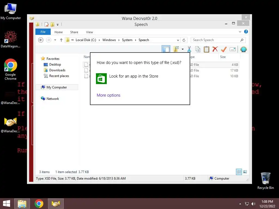Image resolution: width=279 pixels, height=209 pixels.
Task: Open the Recycle Bin desktop icon
Action: click(265, 181)
